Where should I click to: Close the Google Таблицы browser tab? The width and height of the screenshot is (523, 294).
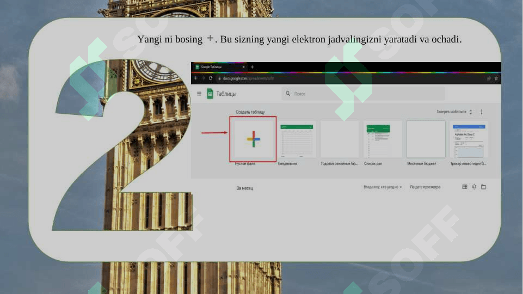243,67
